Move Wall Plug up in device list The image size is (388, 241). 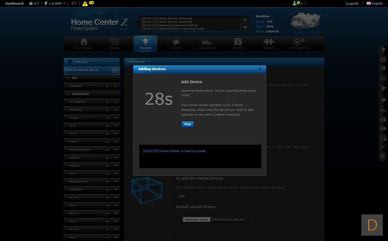pos(107,110)
